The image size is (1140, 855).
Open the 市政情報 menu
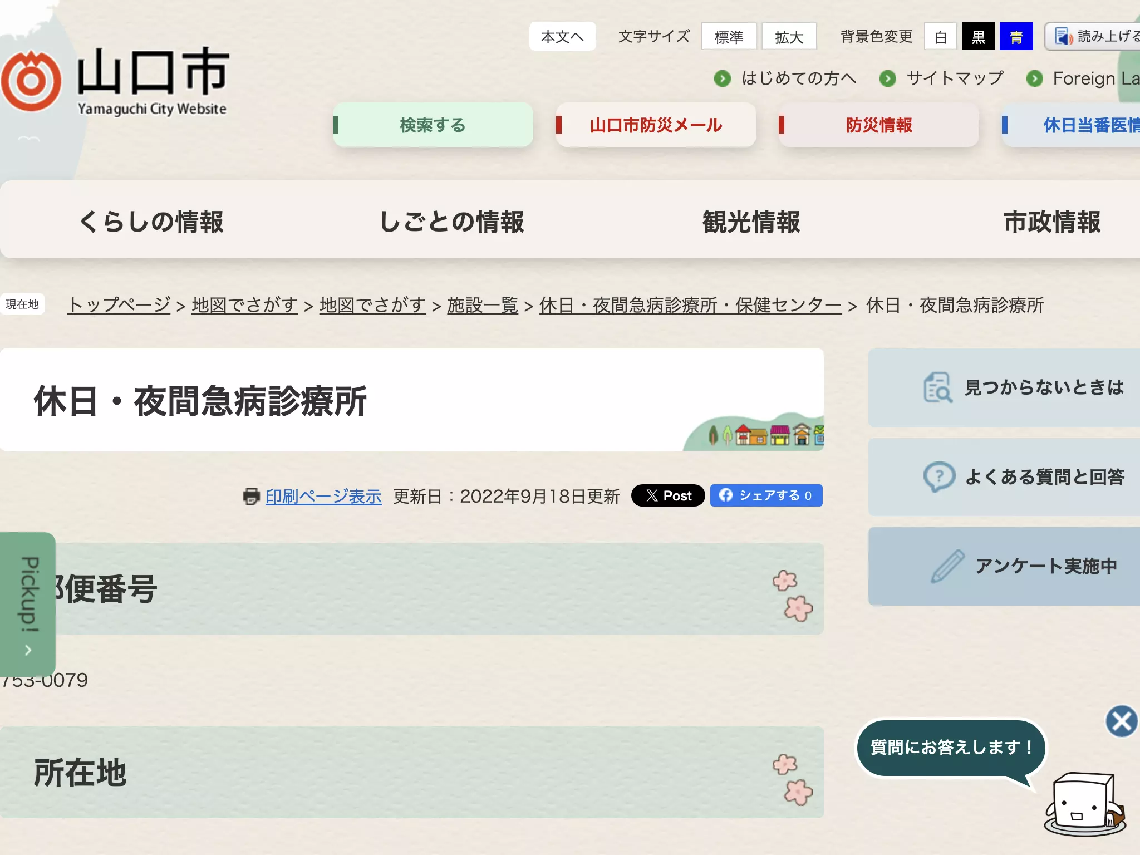click(1052, 221)
